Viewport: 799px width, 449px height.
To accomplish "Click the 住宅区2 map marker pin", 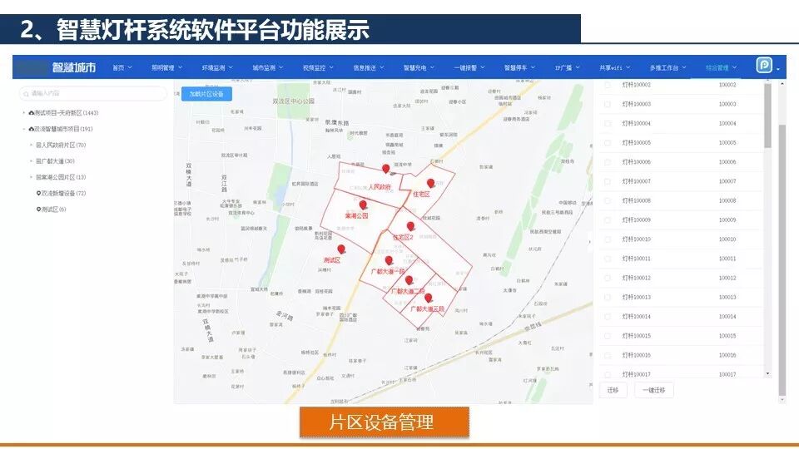I will click(x=410, y=226).
